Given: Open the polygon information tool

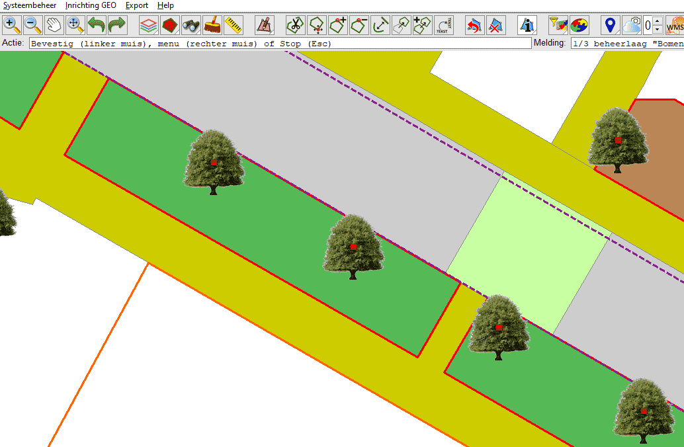Looking at the screenshot, I should click(x=527, y=25).
